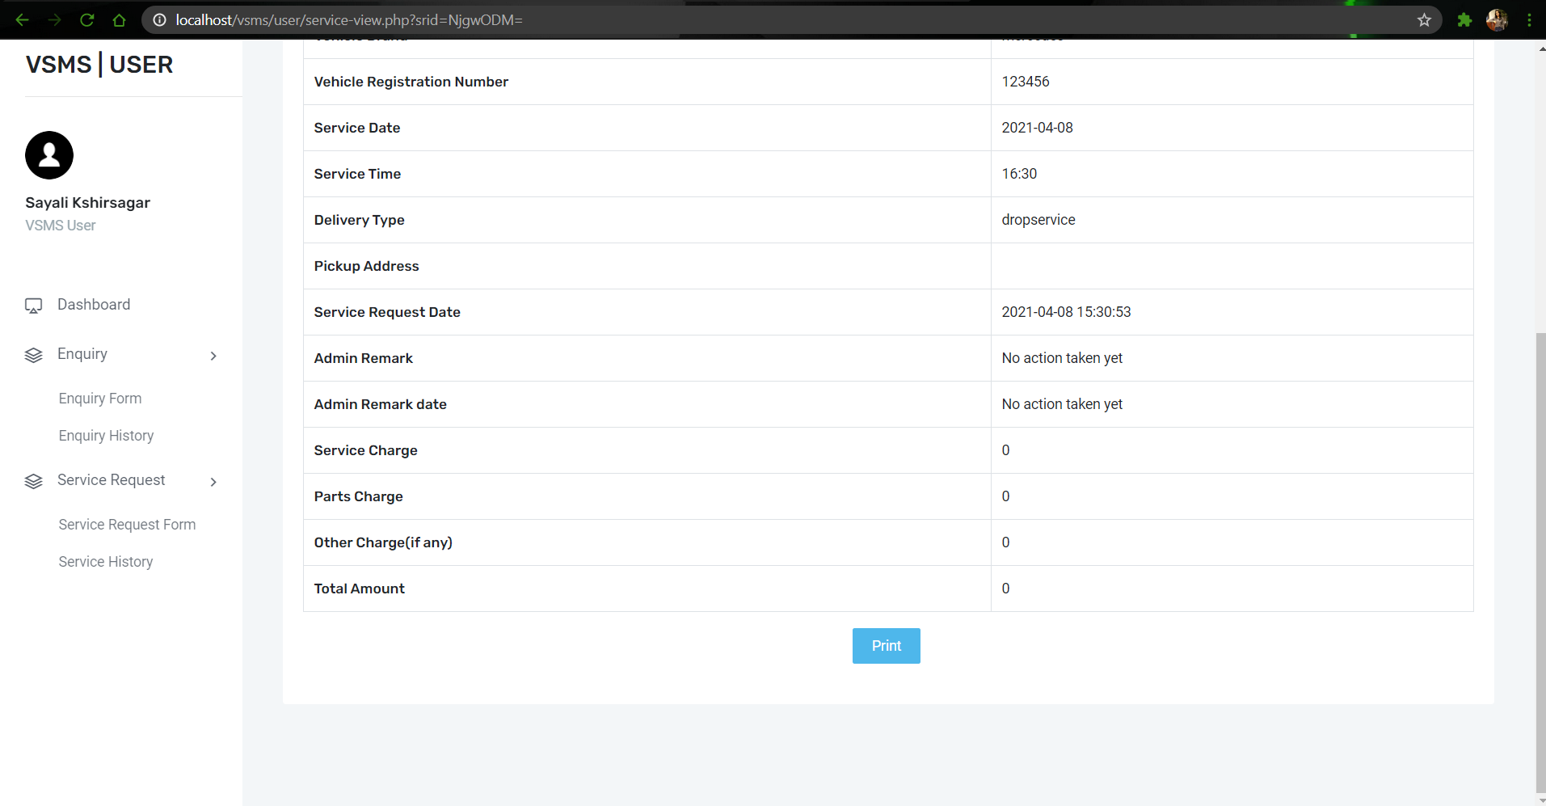Open the browser extensions puzzle icon
This screenshot has width=1546, height=806.
pos(1464,19)
